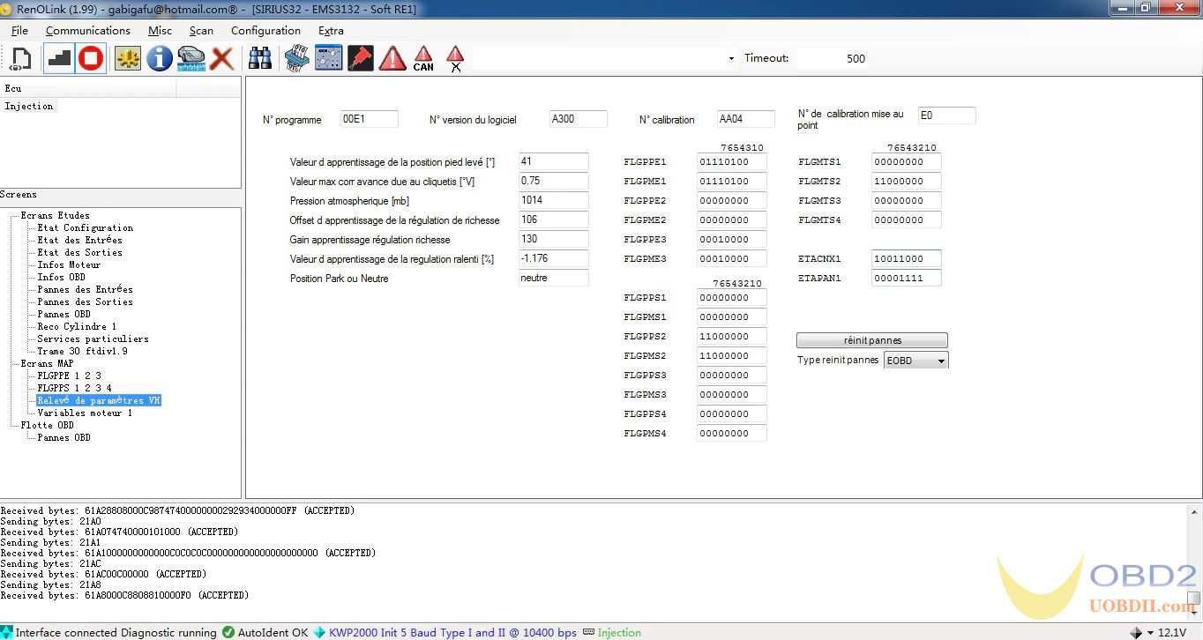Click the binoculars search icon
1203x640 pixels.
click(259, 59)
